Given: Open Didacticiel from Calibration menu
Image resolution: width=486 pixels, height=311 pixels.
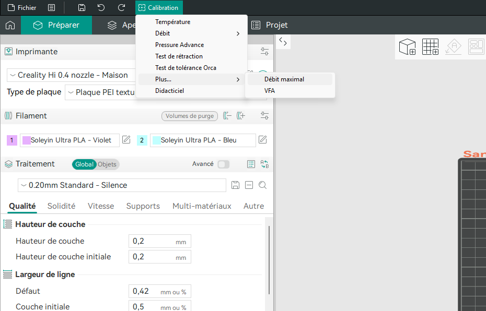Looking at the screenshot, I should (191, 91).
